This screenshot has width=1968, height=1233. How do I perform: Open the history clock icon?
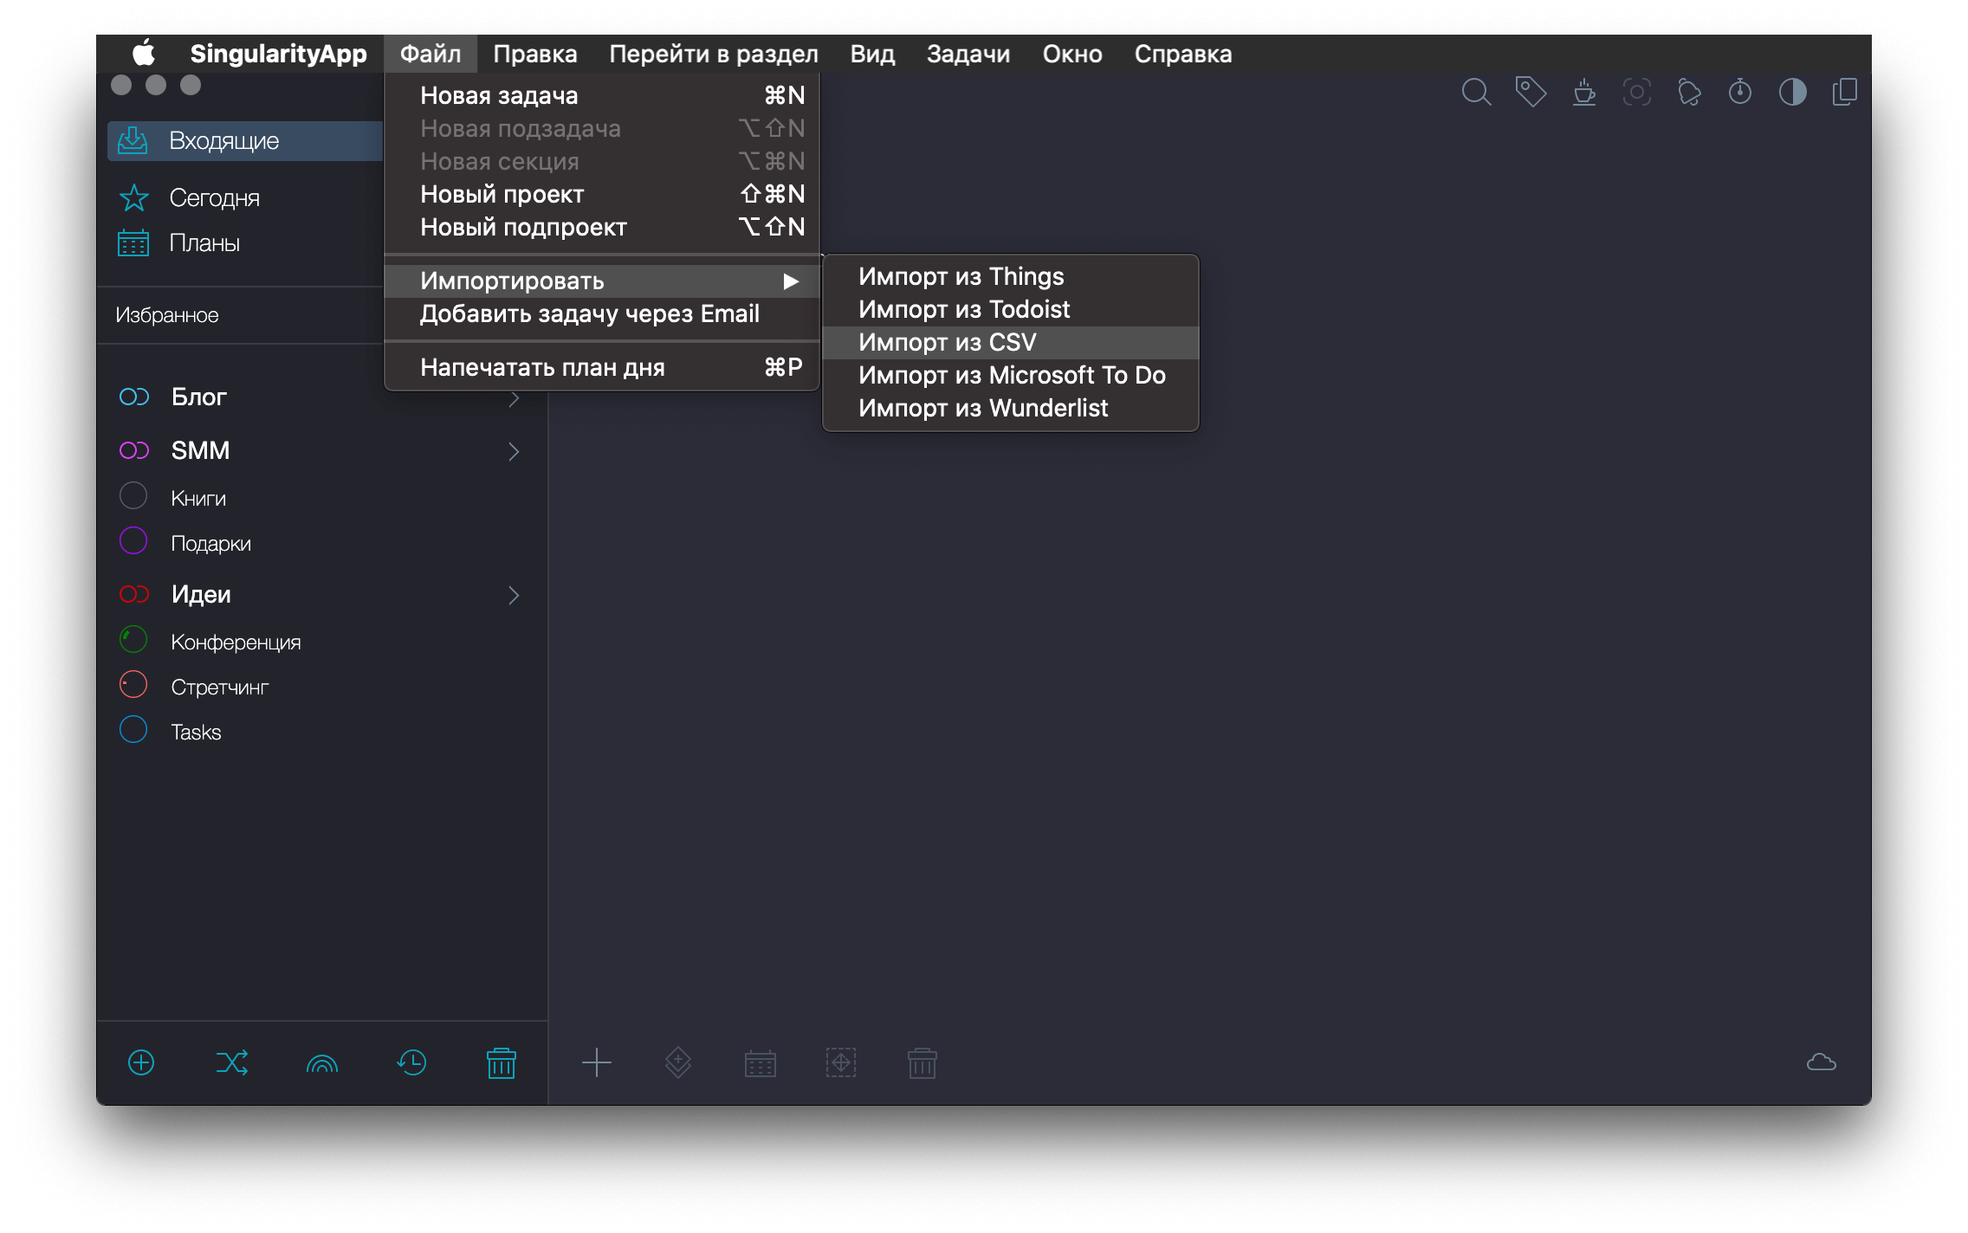tap(411, 1062)
